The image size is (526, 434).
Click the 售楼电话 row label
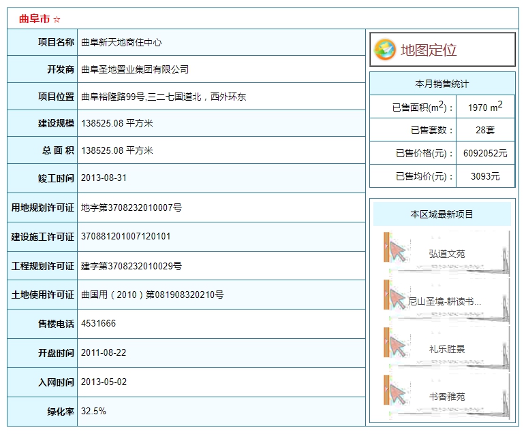[x=56, y=324]
